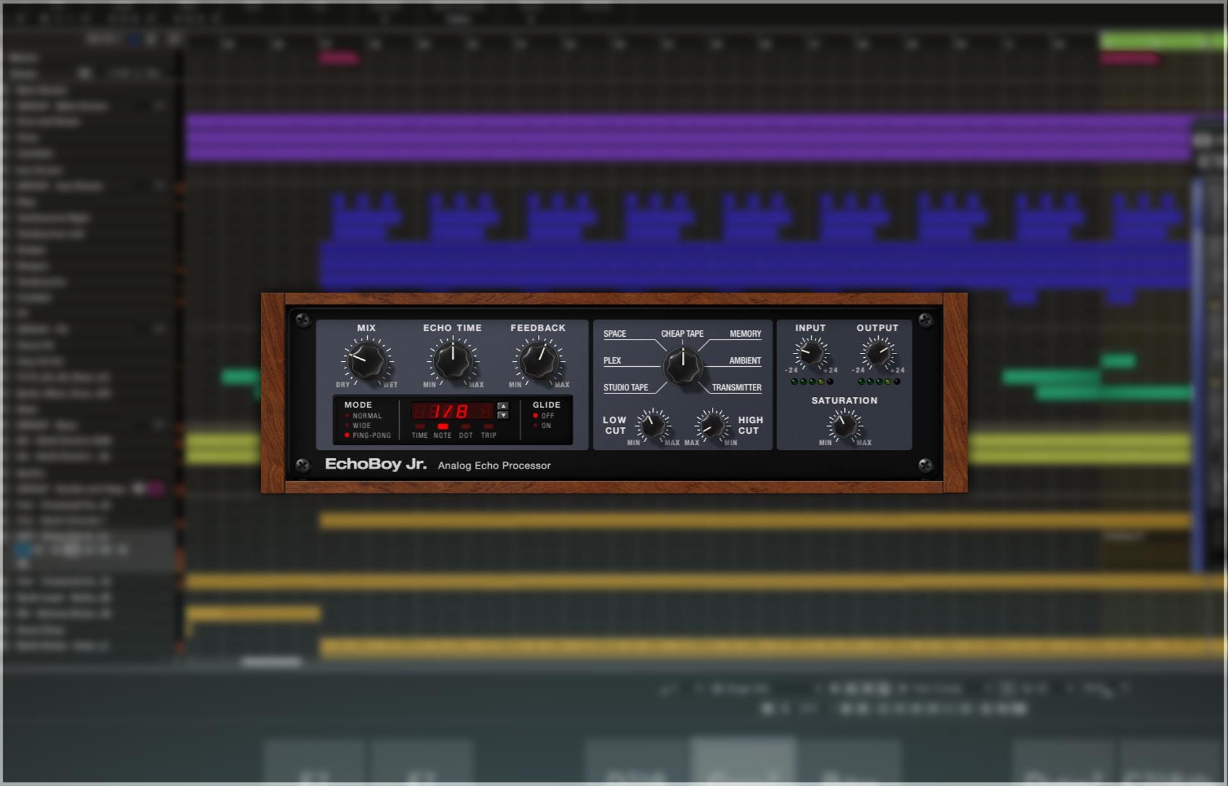Select the long purple clip in arrangement
The width and height of the screenshot is (1228, 786).
[x=689, y=137]
